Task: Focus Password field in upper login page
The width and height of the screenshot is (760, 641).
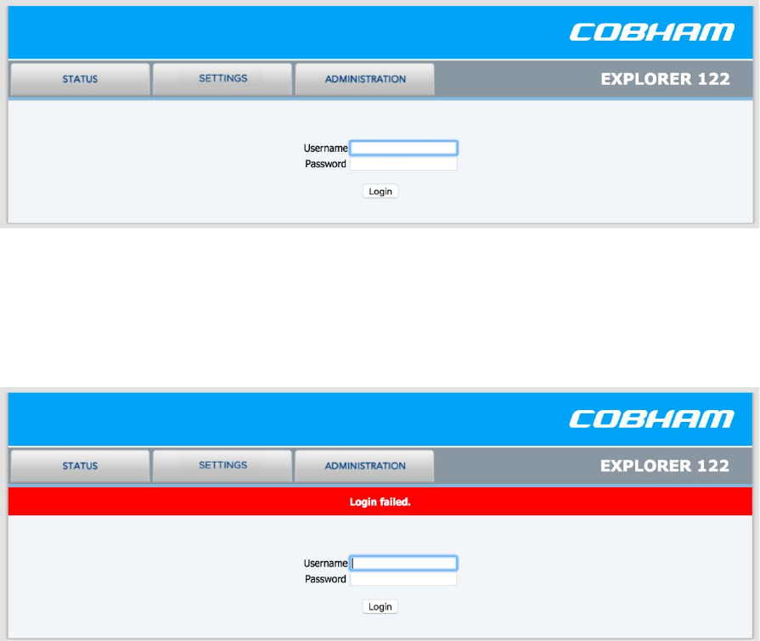Action: [x=403, y=164]
